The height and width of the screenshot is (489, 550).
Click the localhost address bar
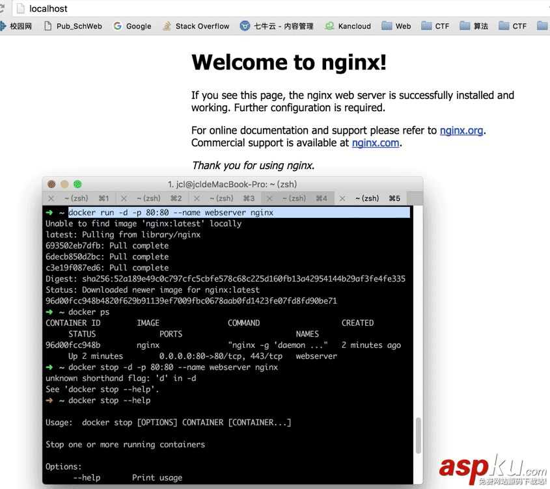(x=281, y=8)
